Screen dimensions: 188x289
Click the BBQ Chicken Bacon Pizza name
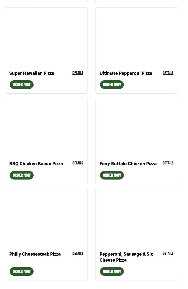36,163
